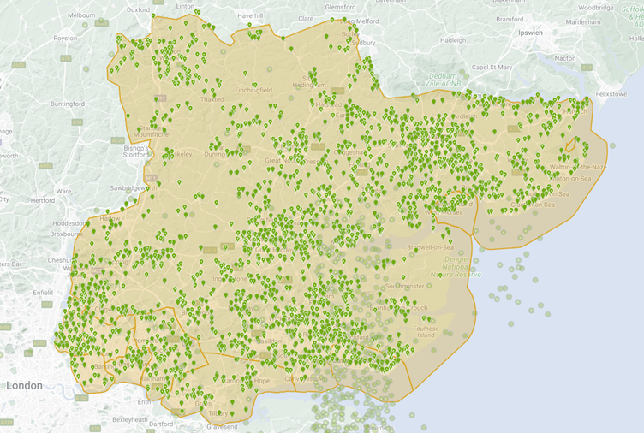644x433 pixels.
Task: Click the A406 road shield
Action: [x=5, y=327]
